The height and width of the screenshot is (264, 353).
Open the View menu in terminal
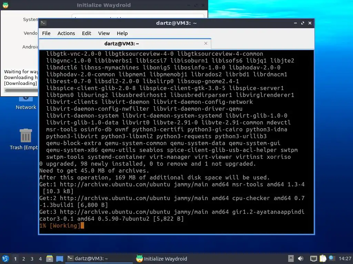point(104,33)
